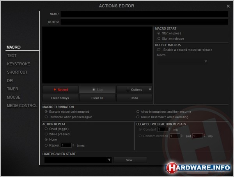234x177 pixels.
Task: Undo the last macro action
Action: coord(134,98)
